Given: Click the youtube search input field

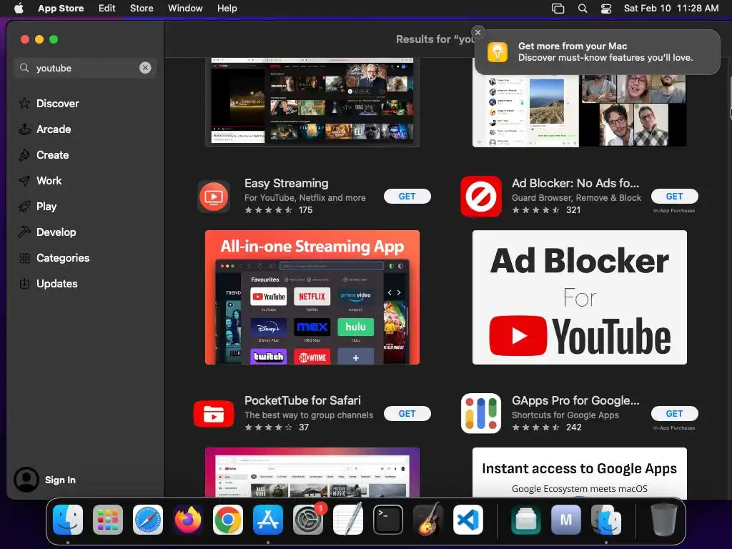Looking at the screenshot, I should 85,68.
